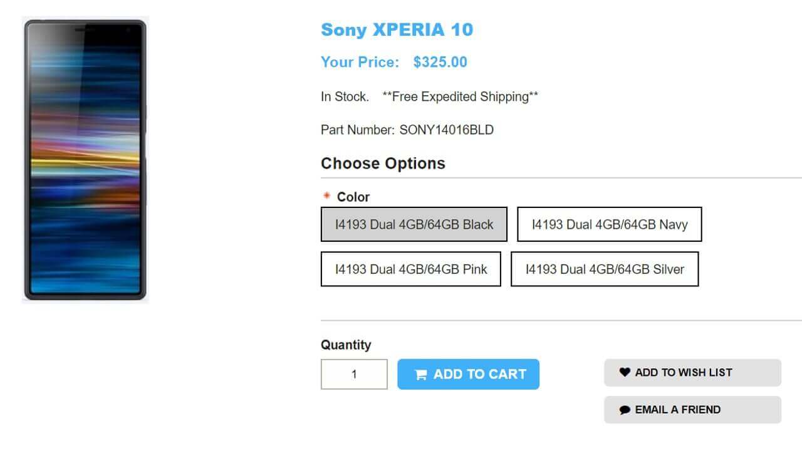The image size is (802, 451).
Task: Click the Color option label
Action: tap(353, 197)
